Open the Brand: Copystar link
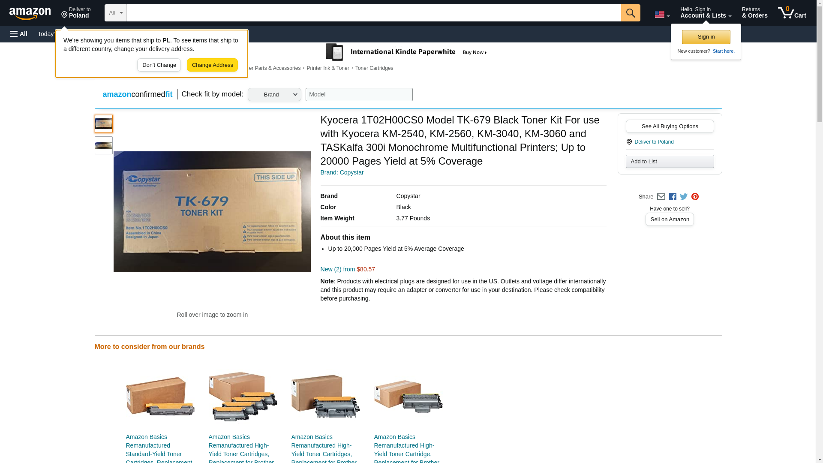Screen dimensions: 823x463 (x=342, y=172)
